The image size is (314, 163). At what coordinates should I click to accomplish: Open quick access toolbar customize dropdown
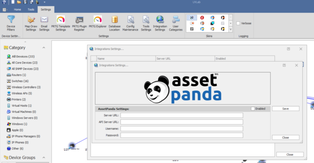tap(45, 2)
